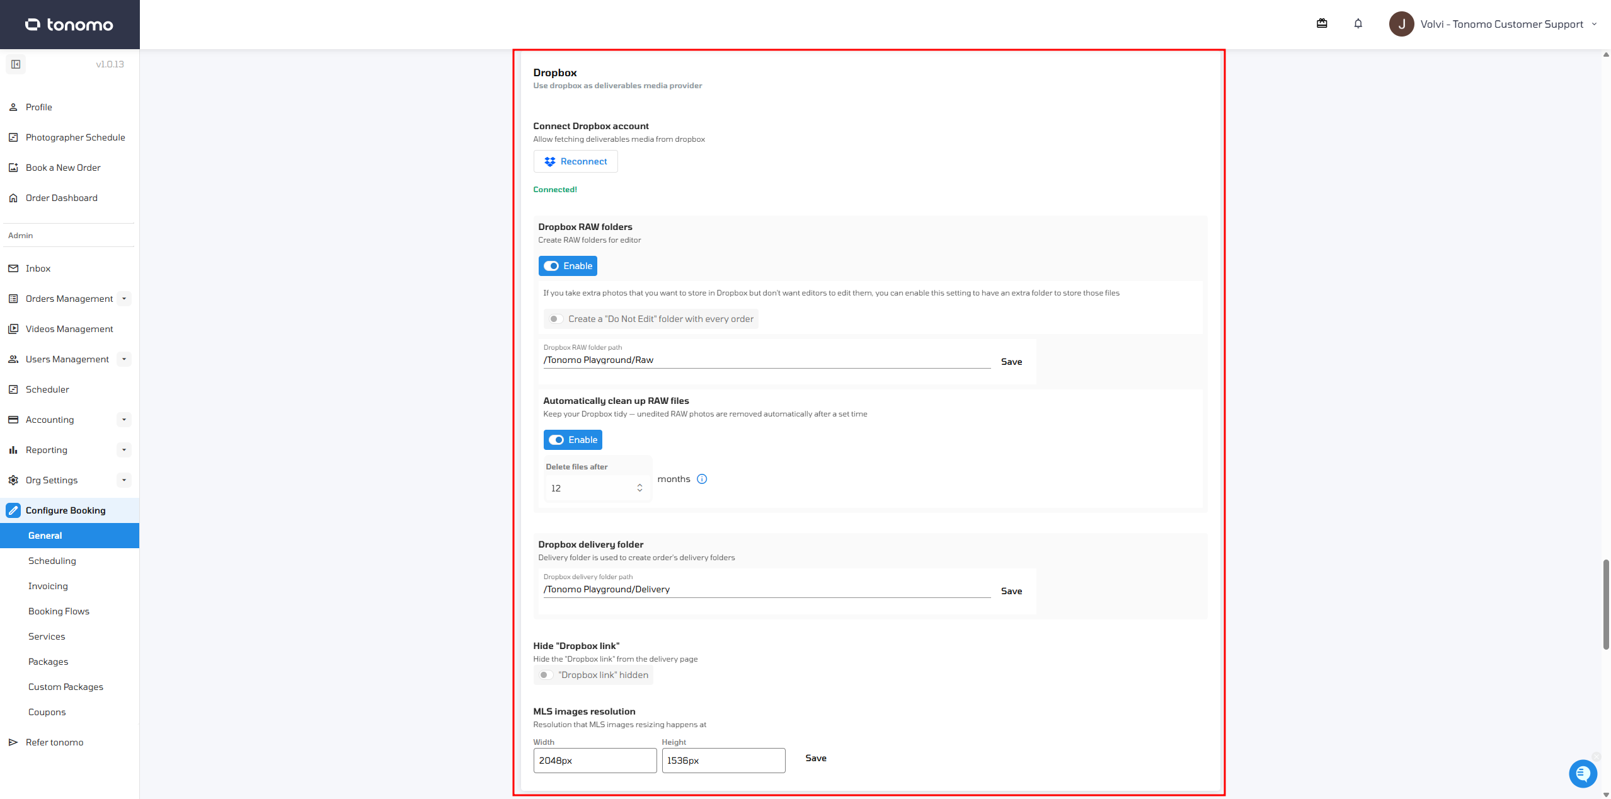Click the Dropbox delivery folder path field
Image resolution: width=1611 pixels, height=799 pixels.
767,590
